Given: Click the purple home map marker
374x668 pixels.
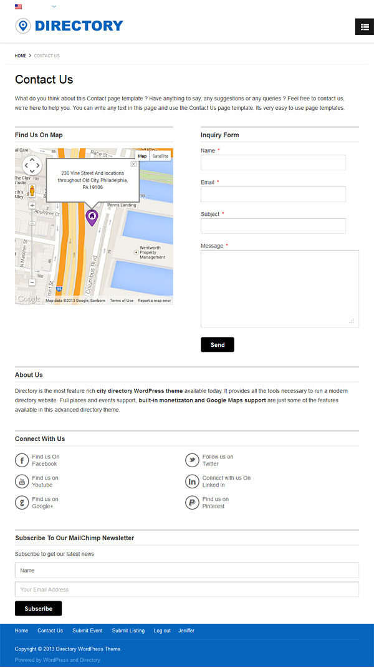Looking at the screenshot, I should tap(92, 217).
